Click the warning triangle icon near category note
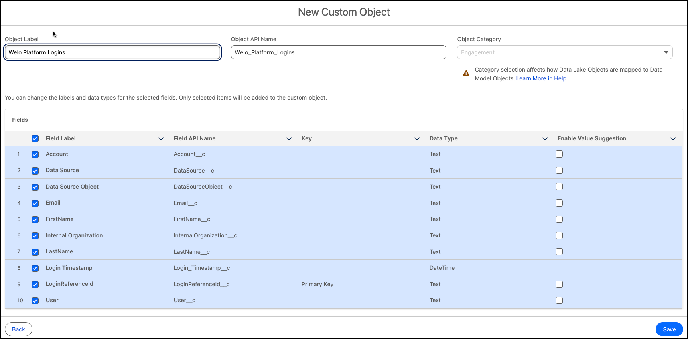 point(466,73)
